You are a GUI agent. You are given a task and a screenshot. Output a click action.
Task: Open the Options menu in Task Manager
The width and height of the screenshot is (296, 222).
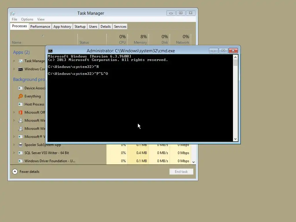coord(27,19)
